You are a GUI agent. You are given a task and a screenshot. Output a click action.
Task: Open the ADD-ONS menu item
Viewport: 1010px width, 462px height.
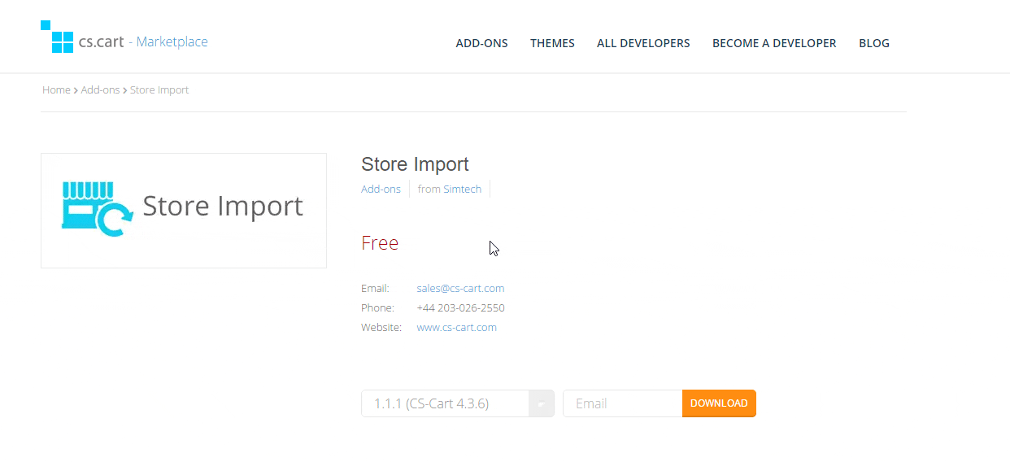pyautogui.click(x=481, y=43)
